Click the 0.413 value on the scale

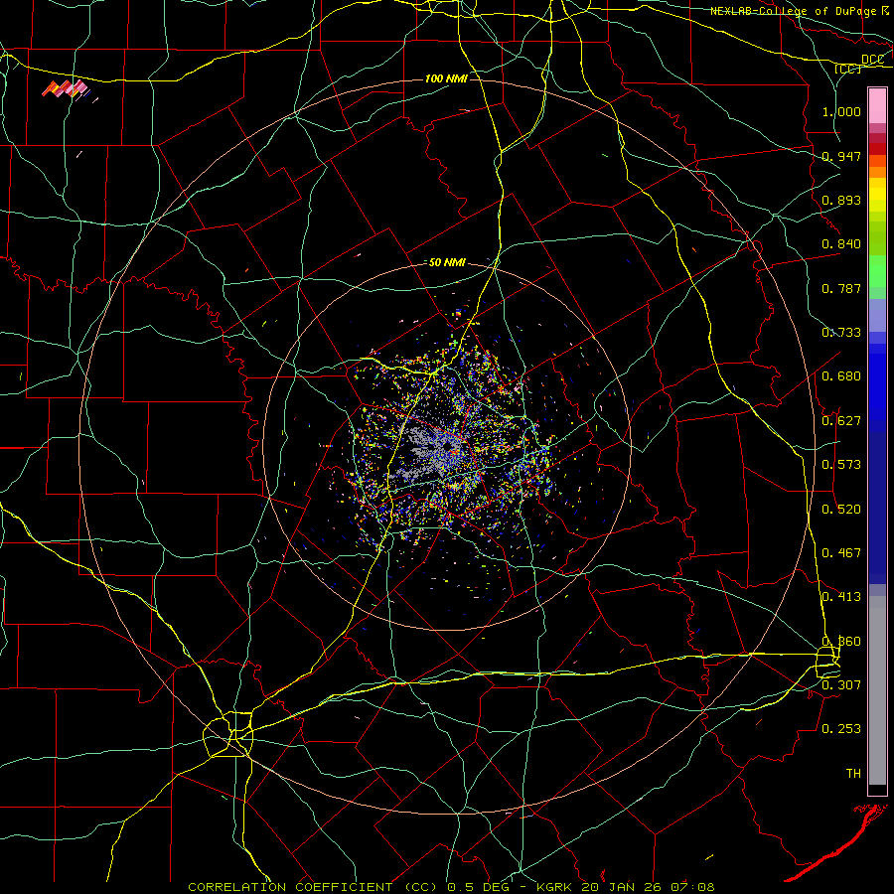pos(841,597)
